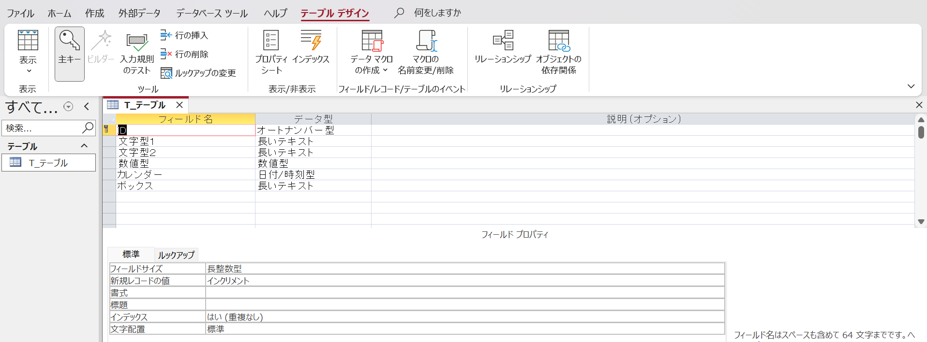The width and height of the screenshot is (927, 342).
Task: Click the フィールド名 column header
Action: (185, 119)
